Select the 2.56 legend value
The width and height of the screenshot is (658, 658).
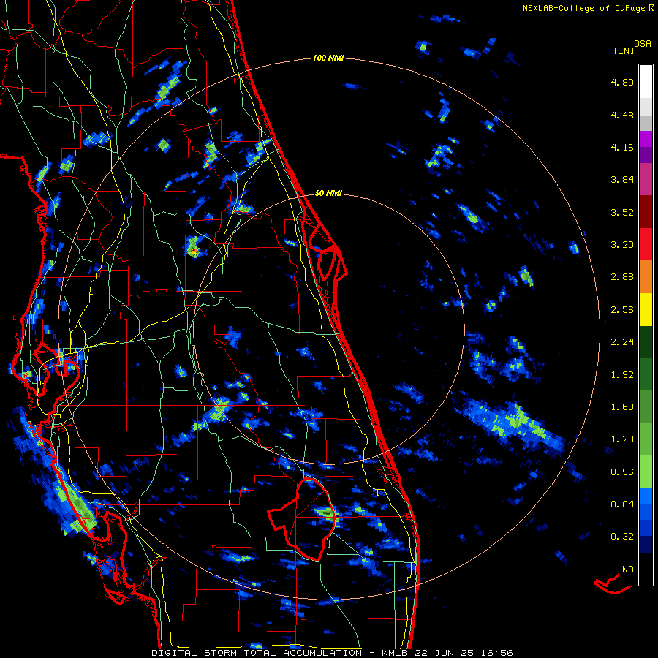click(622, 310)
